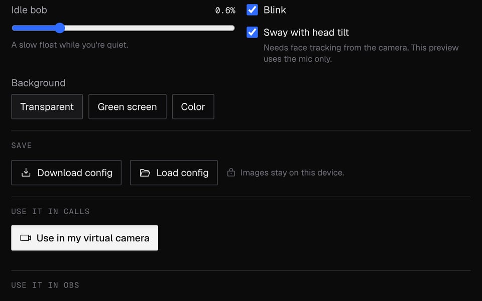Click the Blink label text
This screenshot has width=482, height=301.
(x=275, y=10)
